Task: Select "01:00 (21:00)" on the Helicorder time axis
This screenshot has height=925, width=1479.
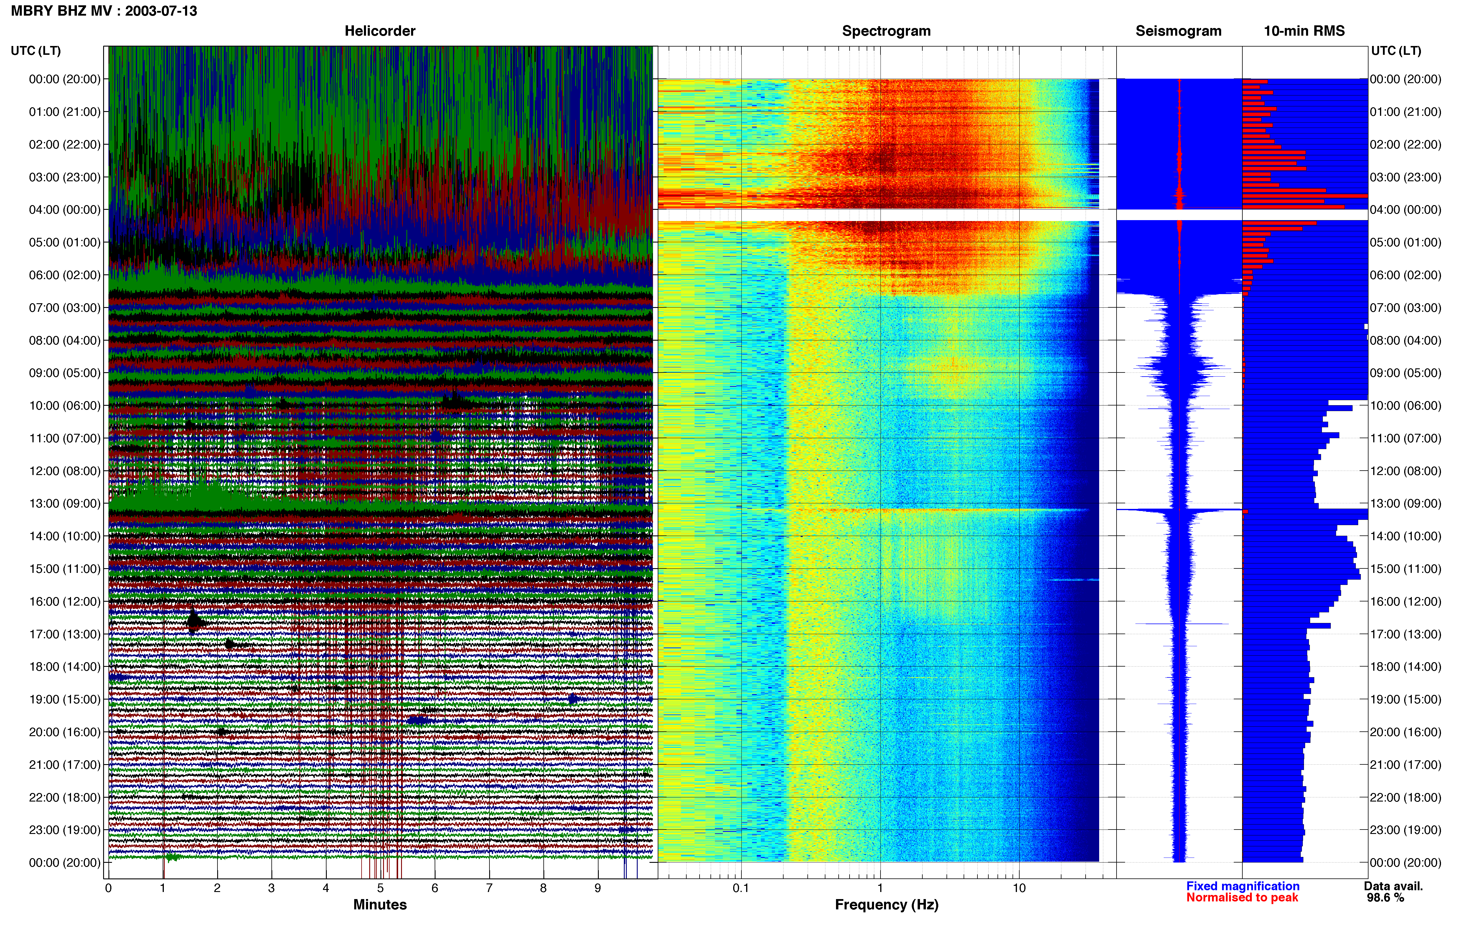Action: coord(65,112)
